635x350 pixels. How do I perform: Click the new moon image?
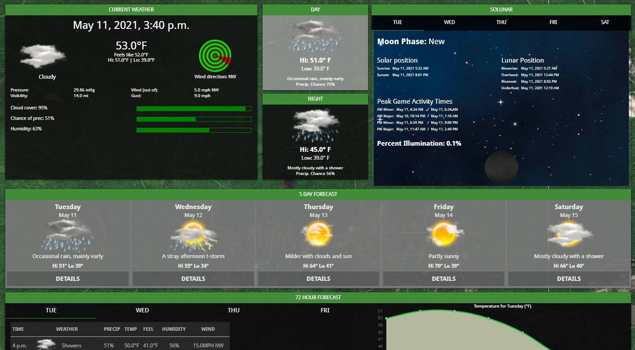(501, 167)
